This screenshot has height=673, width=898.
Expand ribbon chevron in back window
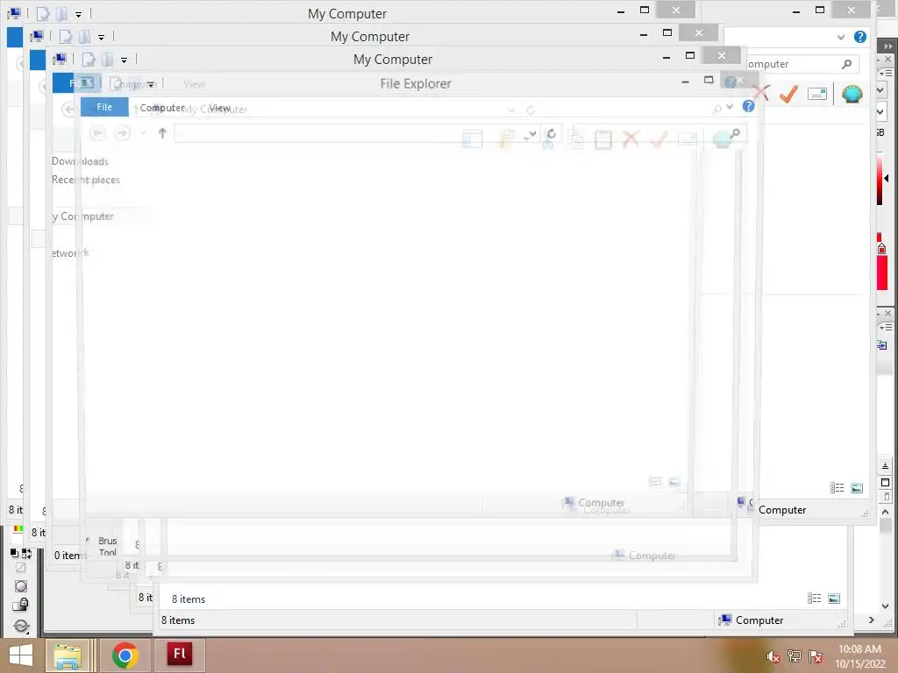840,37
